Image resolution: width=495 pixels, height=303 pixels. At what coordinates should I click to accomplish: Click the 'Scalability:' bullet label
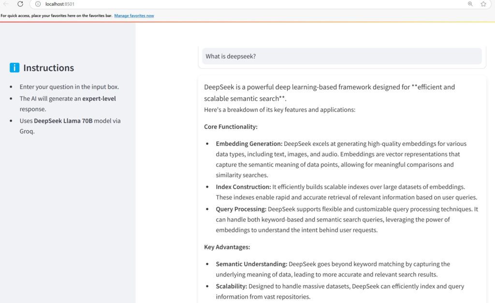coord(232,286)
